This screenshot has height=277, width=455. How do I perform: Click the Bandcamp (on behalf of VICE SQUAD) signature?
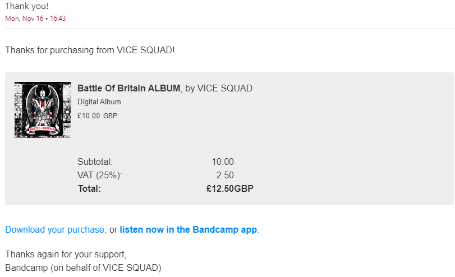coord(83,267)
